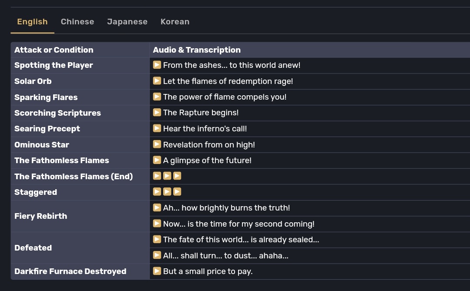The height and width of the screenshot is (291, 470).
Task: Play The Fathomless Flames voice clip
Action: (x=157, y=160)
